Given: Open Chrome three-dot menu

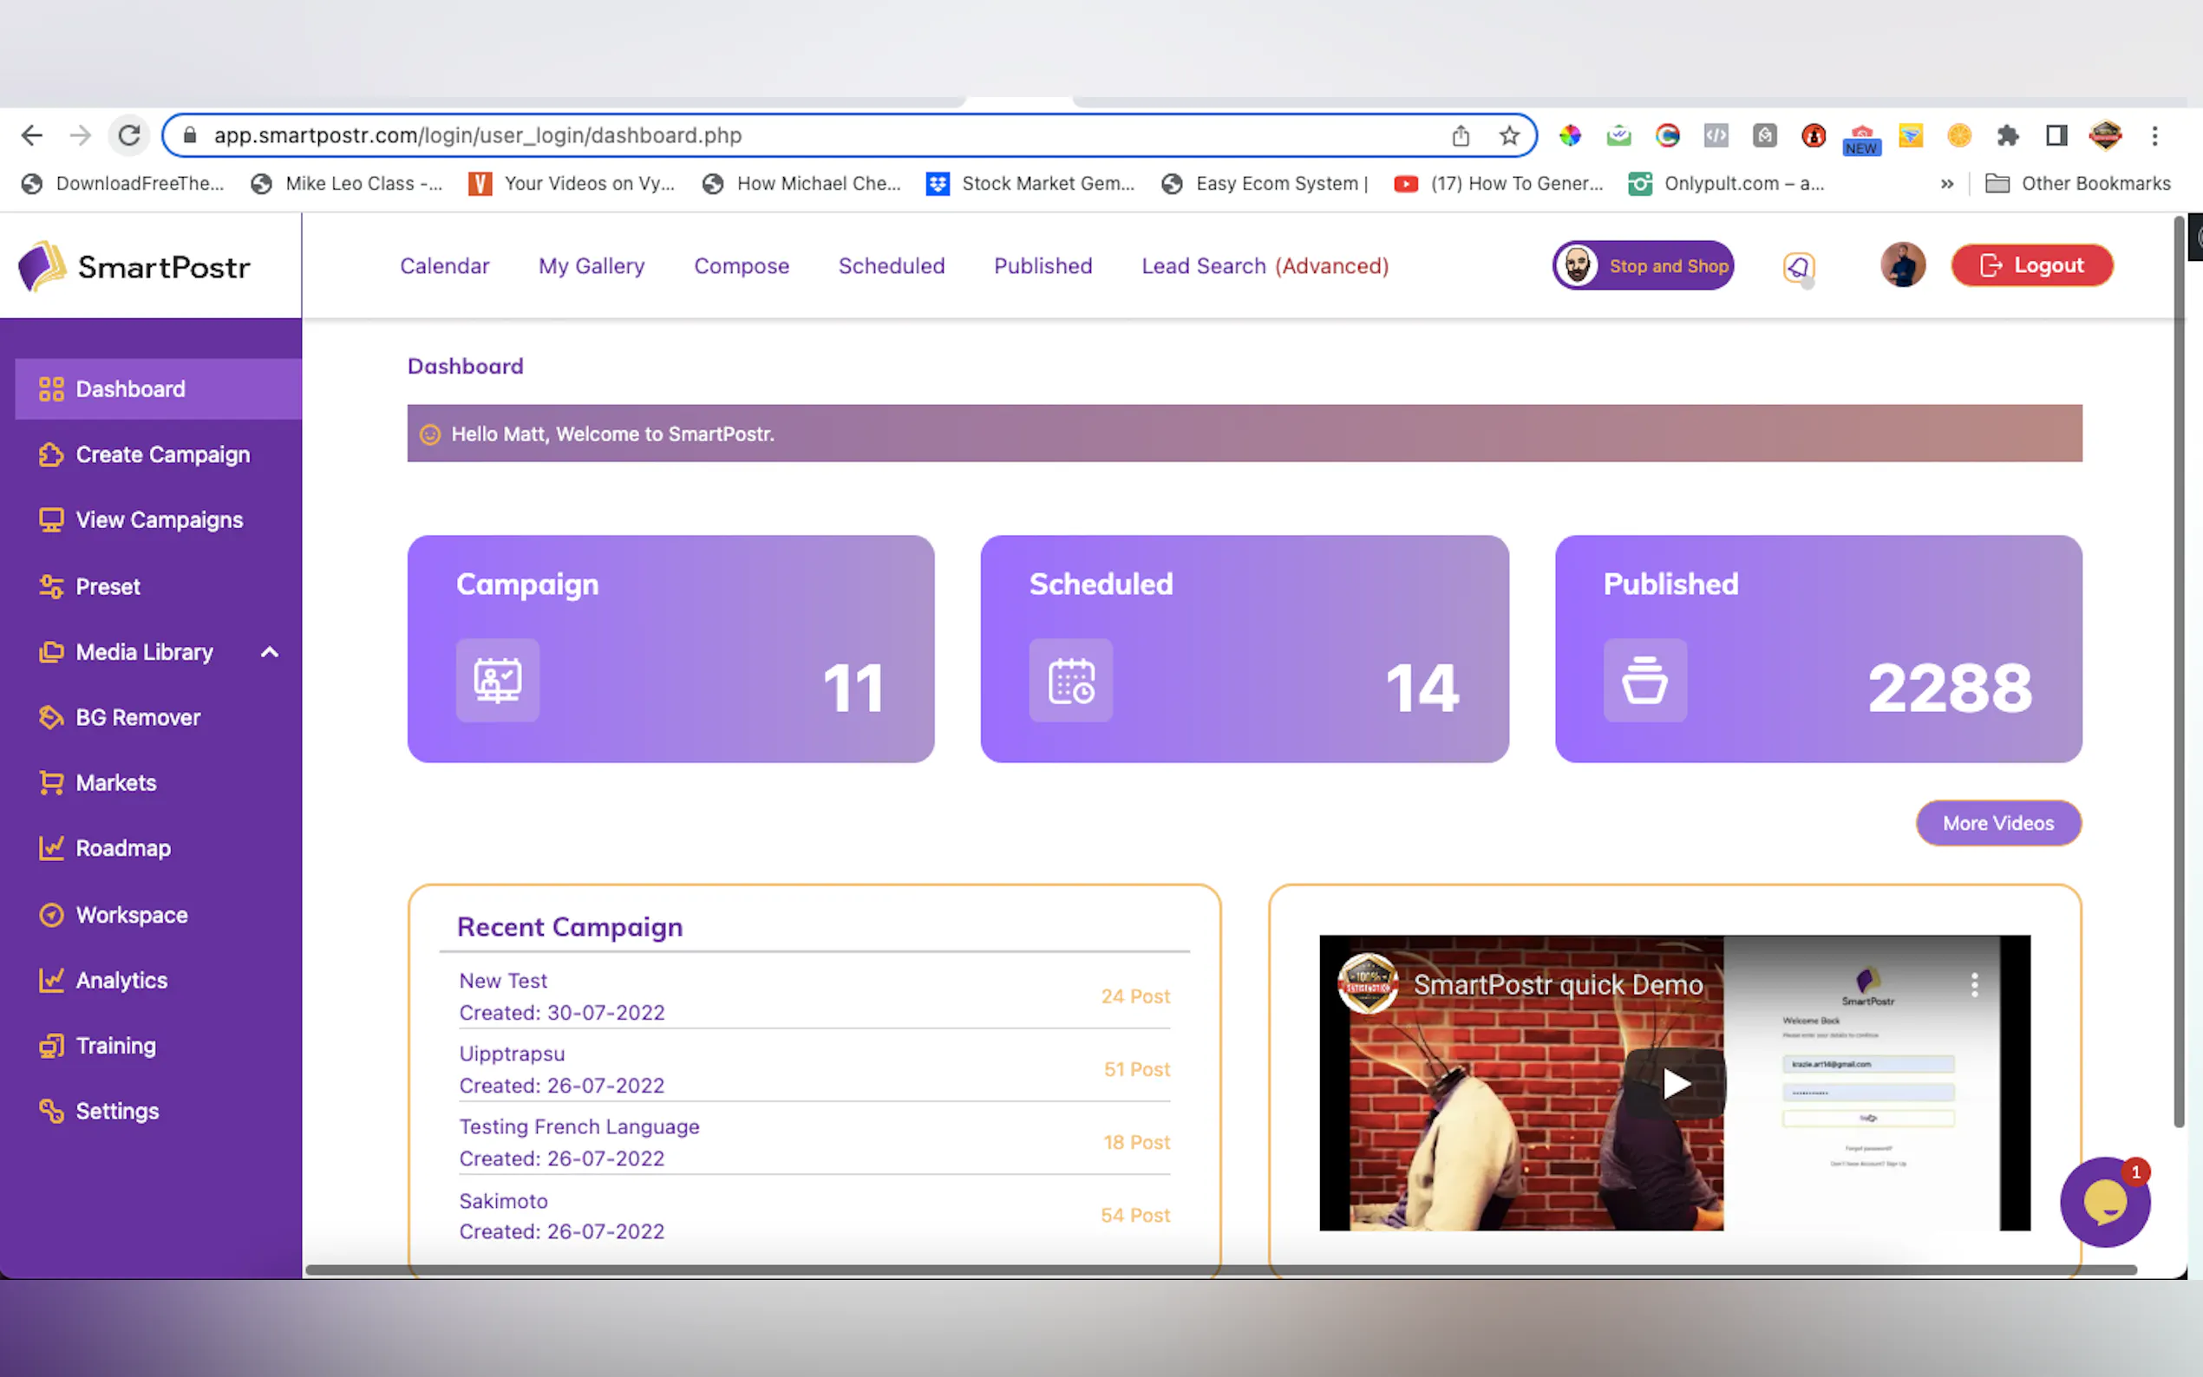Looking at the screenshot, I should (x=2154, y=135).
